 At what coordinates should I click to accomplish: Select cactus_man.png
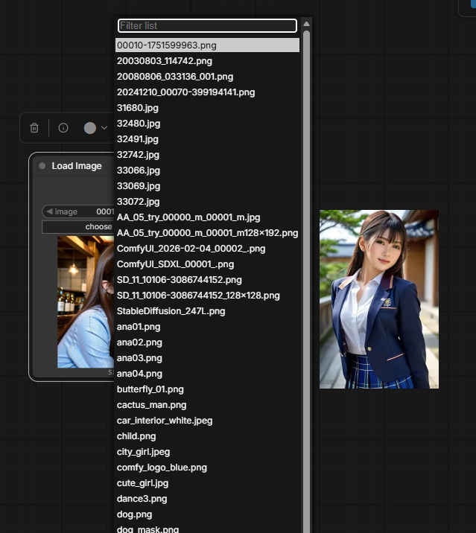pos(207,405)
